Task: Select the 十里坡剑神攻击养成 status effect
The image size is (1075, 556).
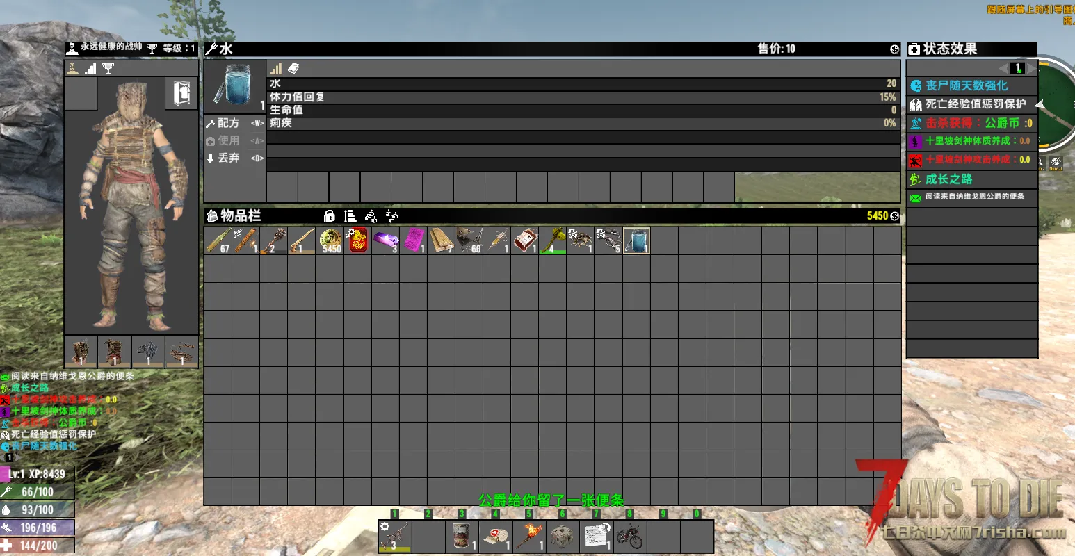Action: [x=972, y=160]
